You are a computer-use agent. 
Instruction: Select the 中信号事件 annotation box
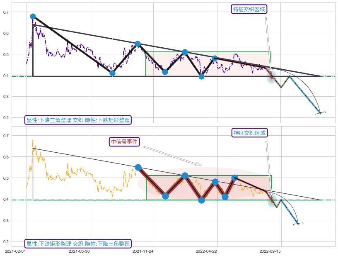[125, 142]
